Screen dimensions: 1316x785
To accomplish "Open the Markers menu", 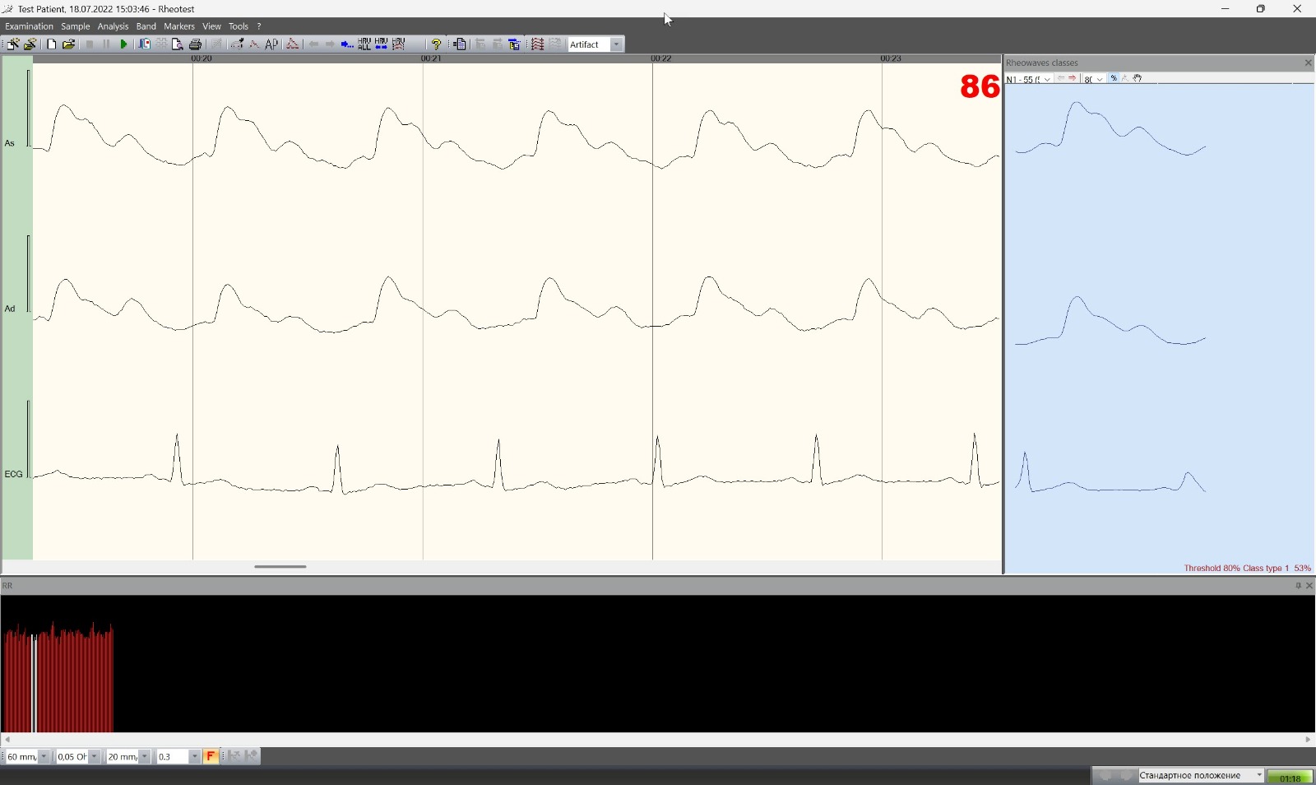I will [178, 26].
